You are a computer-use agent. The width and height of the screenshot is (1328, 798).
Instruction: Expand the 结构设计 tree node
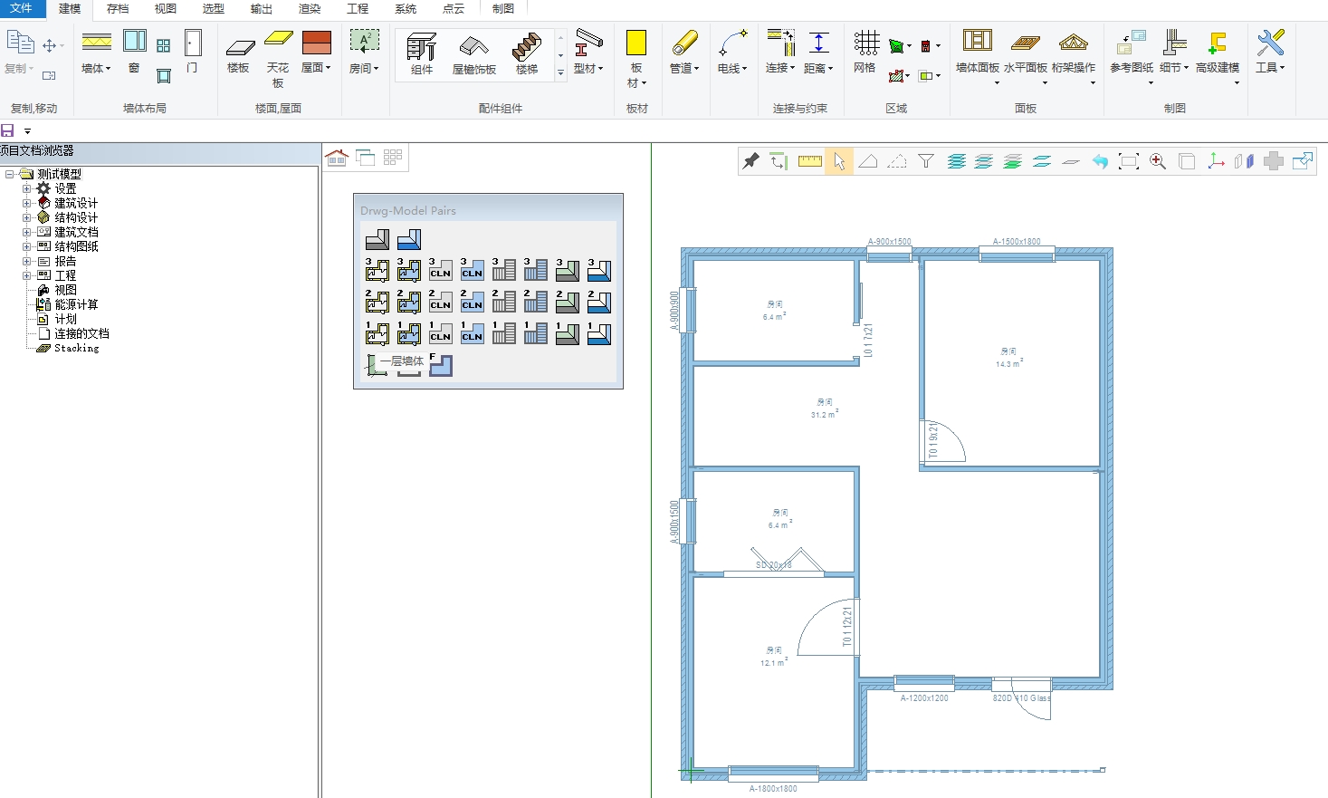pos(26,217)
